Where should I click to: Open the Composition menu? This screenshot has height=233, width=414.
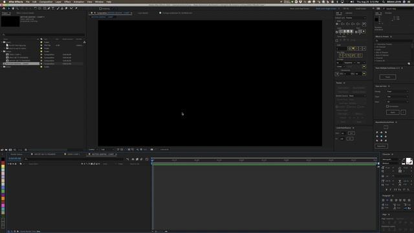pyautogui.click(x=46, y=2)
